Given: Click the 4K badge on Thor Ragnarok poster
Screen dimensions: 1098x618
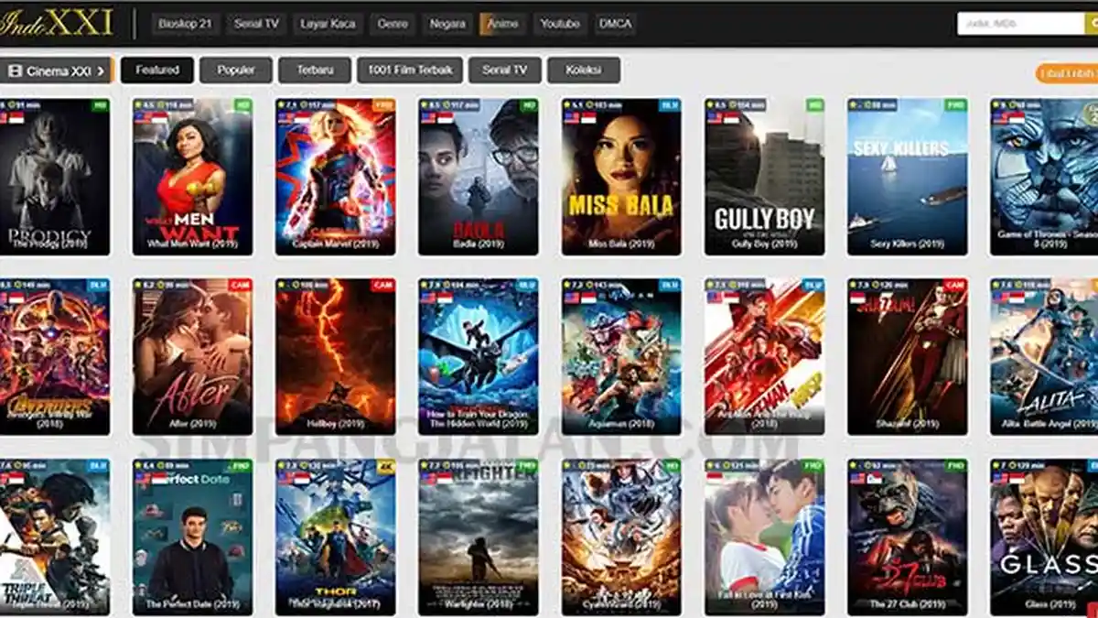Looking at the screenshot, I should click(x=386, y=466).
